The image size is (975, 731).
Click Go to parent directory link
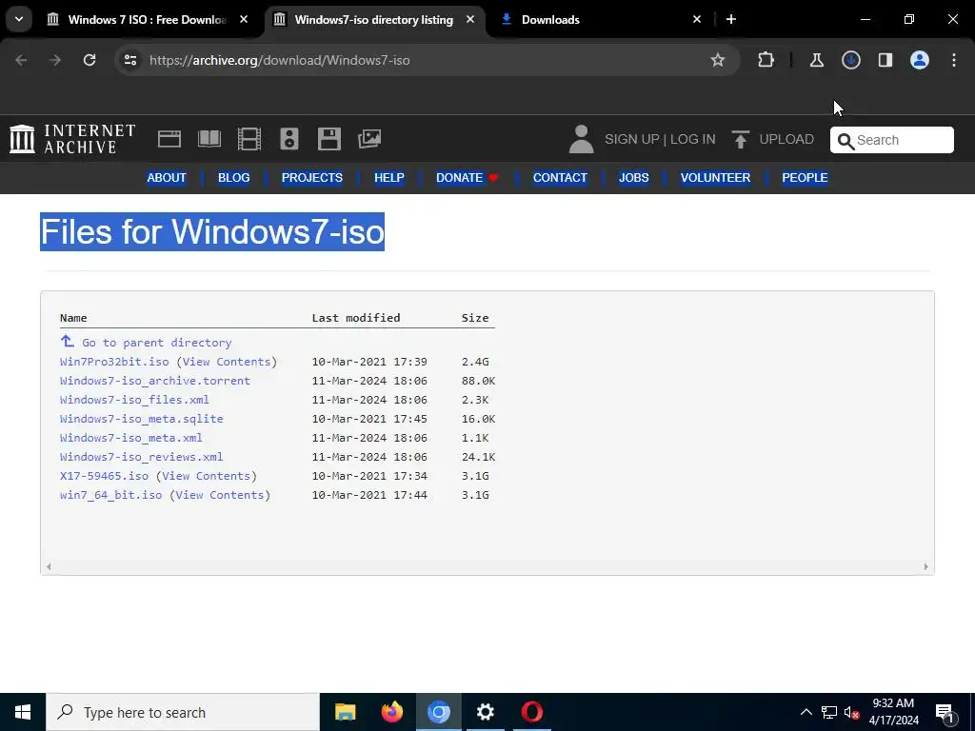[157, 343]
